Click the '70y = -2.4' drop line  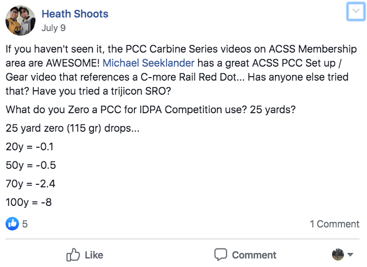(x=30, y=184)
